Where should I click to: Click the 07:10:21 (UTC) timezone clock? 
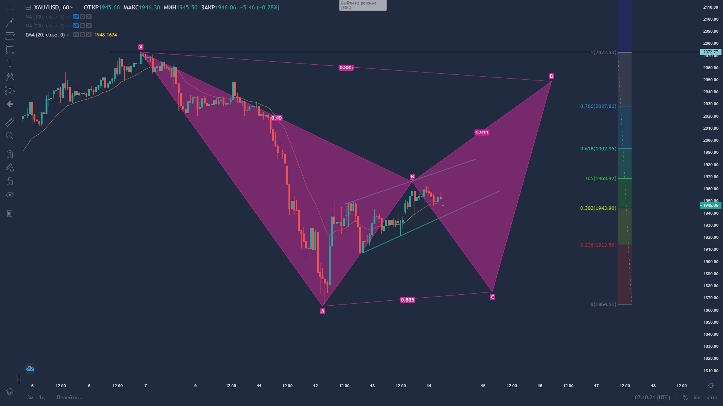click(x=653, y=398)
